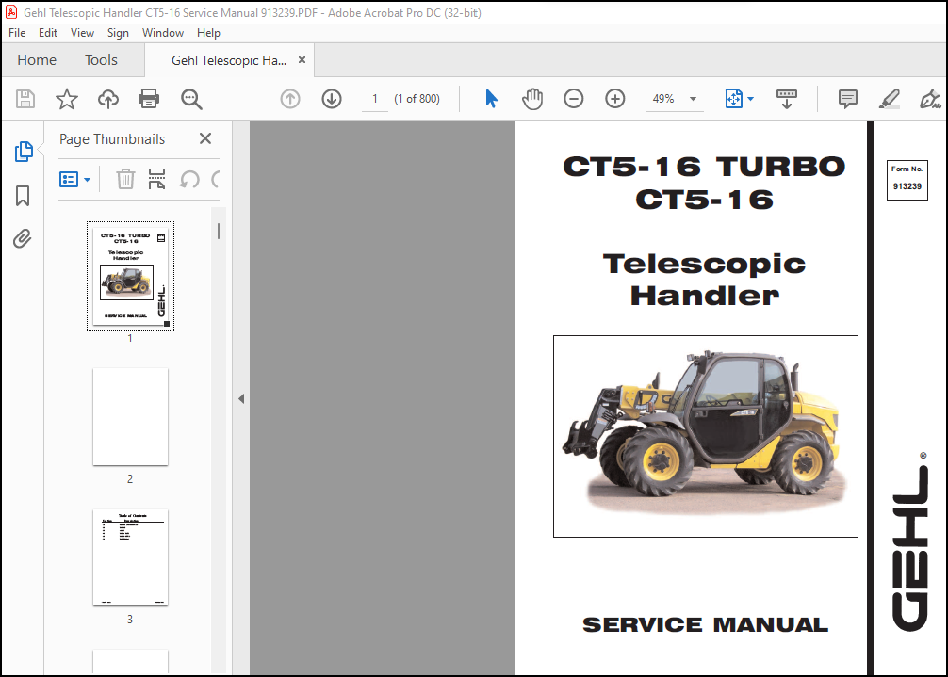The width and height of the screenshot is (948, 677).
Task: Click the Insert page break icon
Action: click(156, 179)
